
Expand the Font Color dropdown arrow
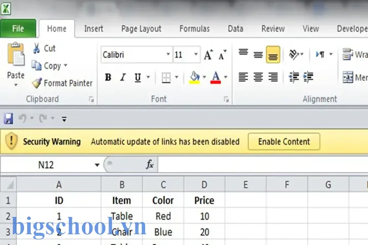point(225,77)
